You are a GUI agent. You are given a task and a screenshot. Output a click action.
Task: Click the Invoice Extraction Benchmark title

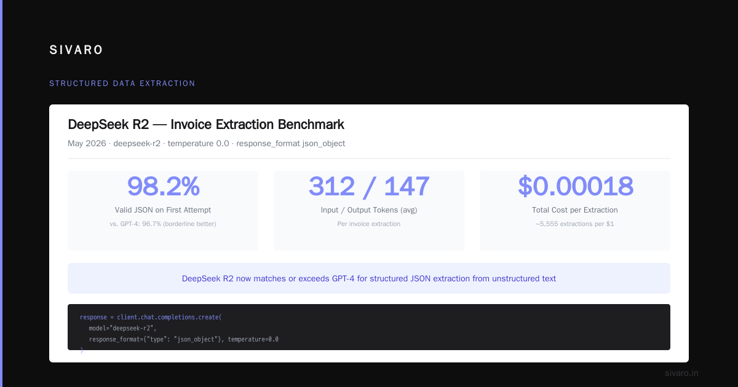point(206,125)
